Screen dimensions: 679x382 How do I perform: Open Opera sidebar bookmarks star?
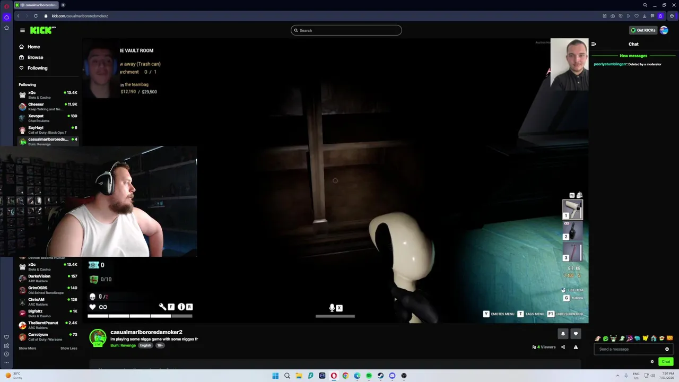(6, 28)
